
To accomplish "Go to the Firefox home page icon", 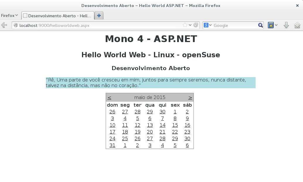I will [x=297, y=25].
